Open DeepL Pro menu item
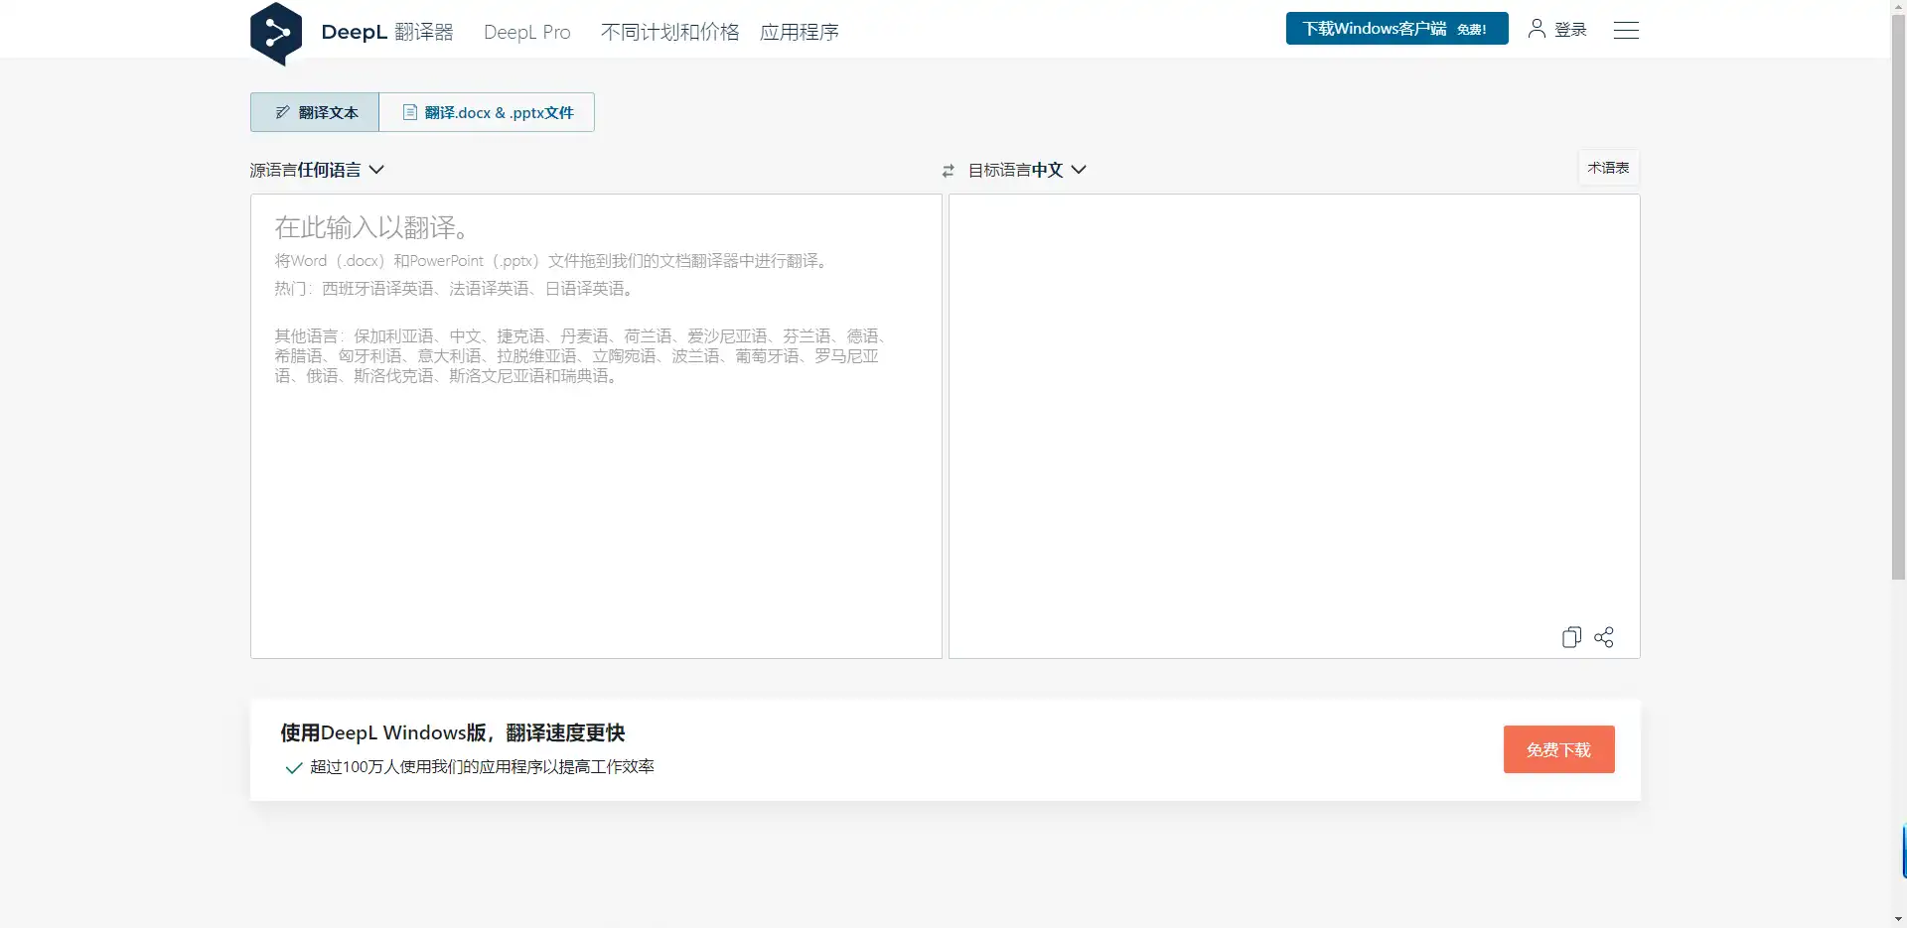The image size is (1907, 928). click(x=527, y=32)
